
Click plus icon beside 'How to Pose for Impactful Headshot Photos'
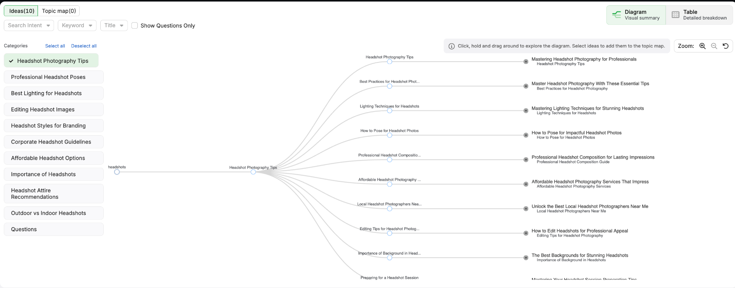tap(526, 135)
